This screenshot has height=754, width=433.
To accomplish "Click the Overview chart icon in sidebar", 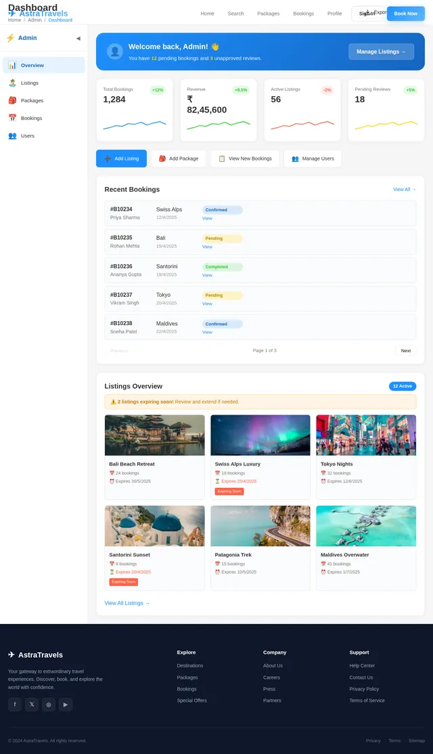I will 12,66.
